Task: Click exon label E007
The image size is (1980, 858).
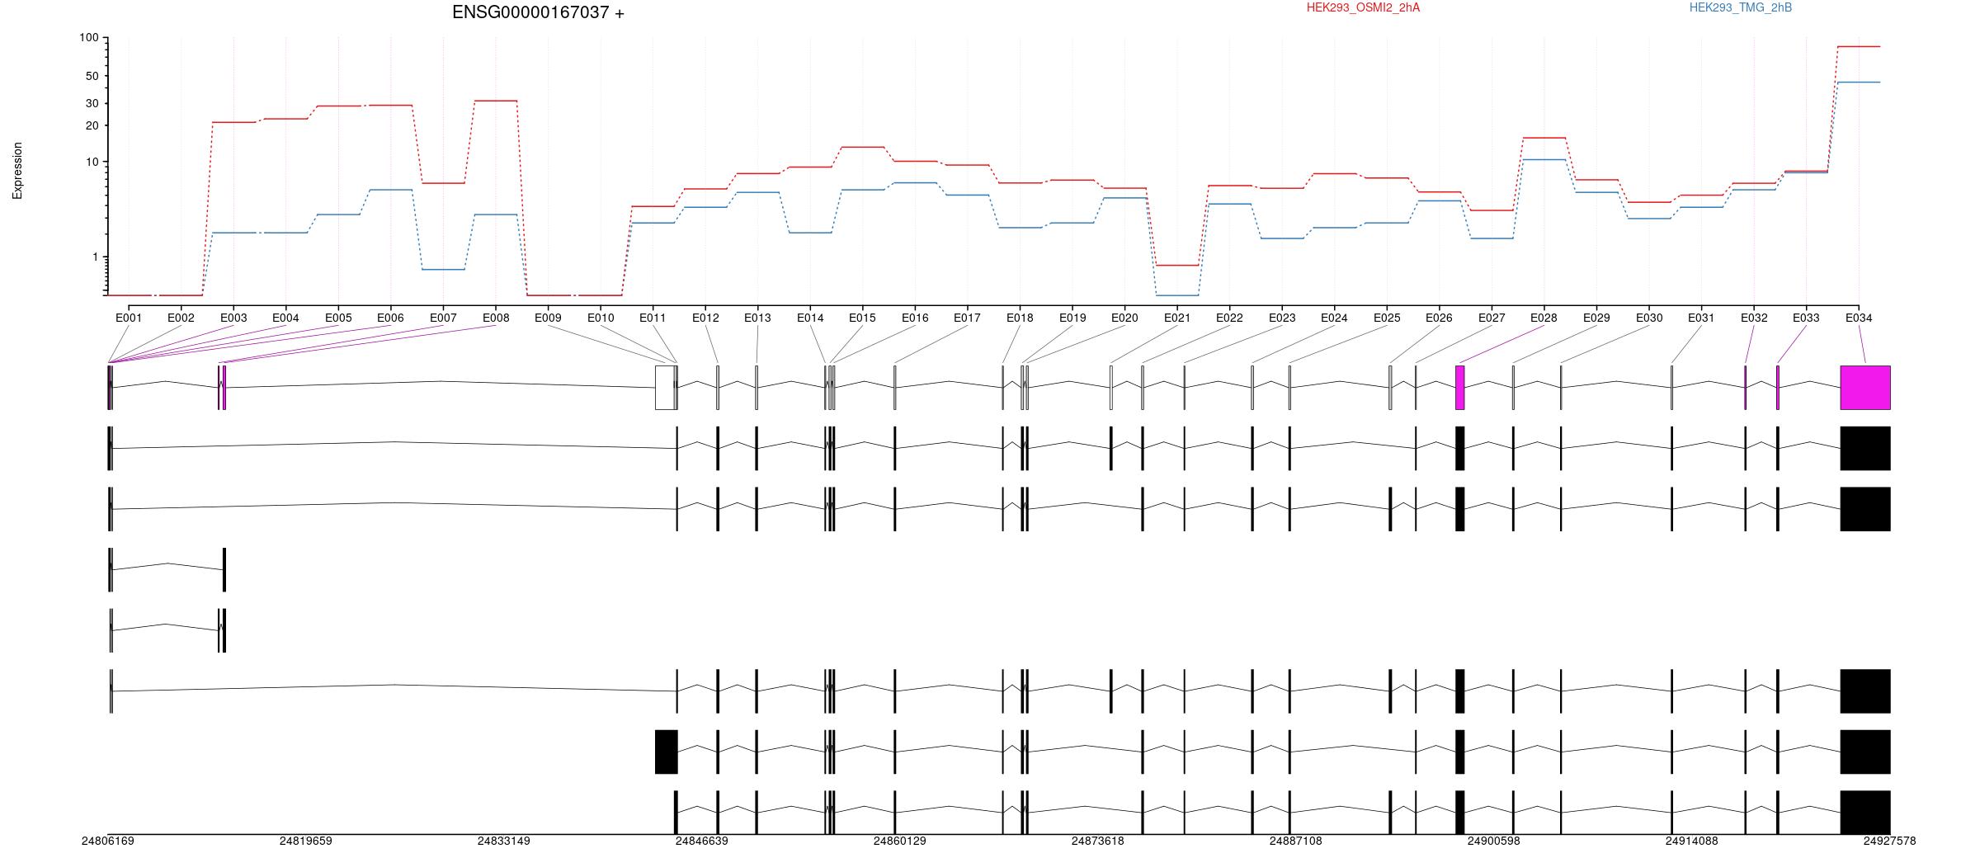Action: (443, 318)
